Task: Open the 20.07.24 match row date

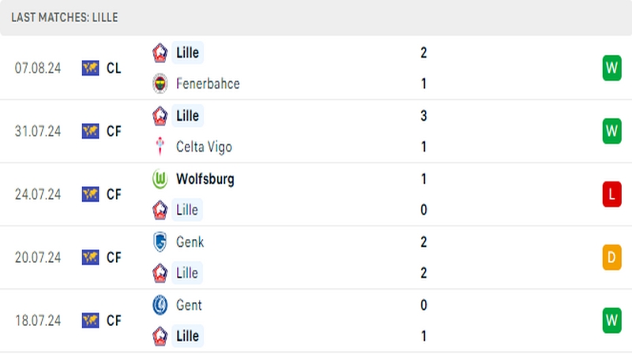Action: (x=38, y=258)
